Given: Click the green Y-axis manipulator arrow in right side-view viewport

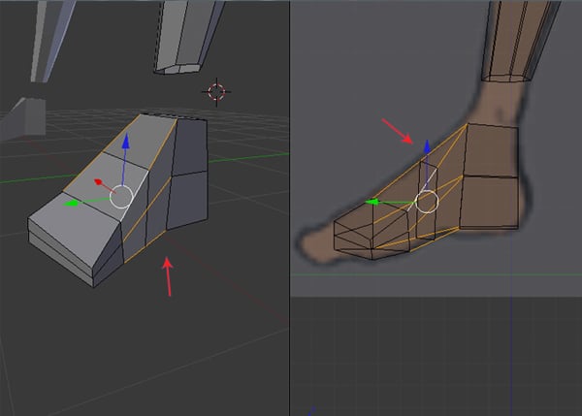Looking at the screenshot, I should (x=372, y=202).
